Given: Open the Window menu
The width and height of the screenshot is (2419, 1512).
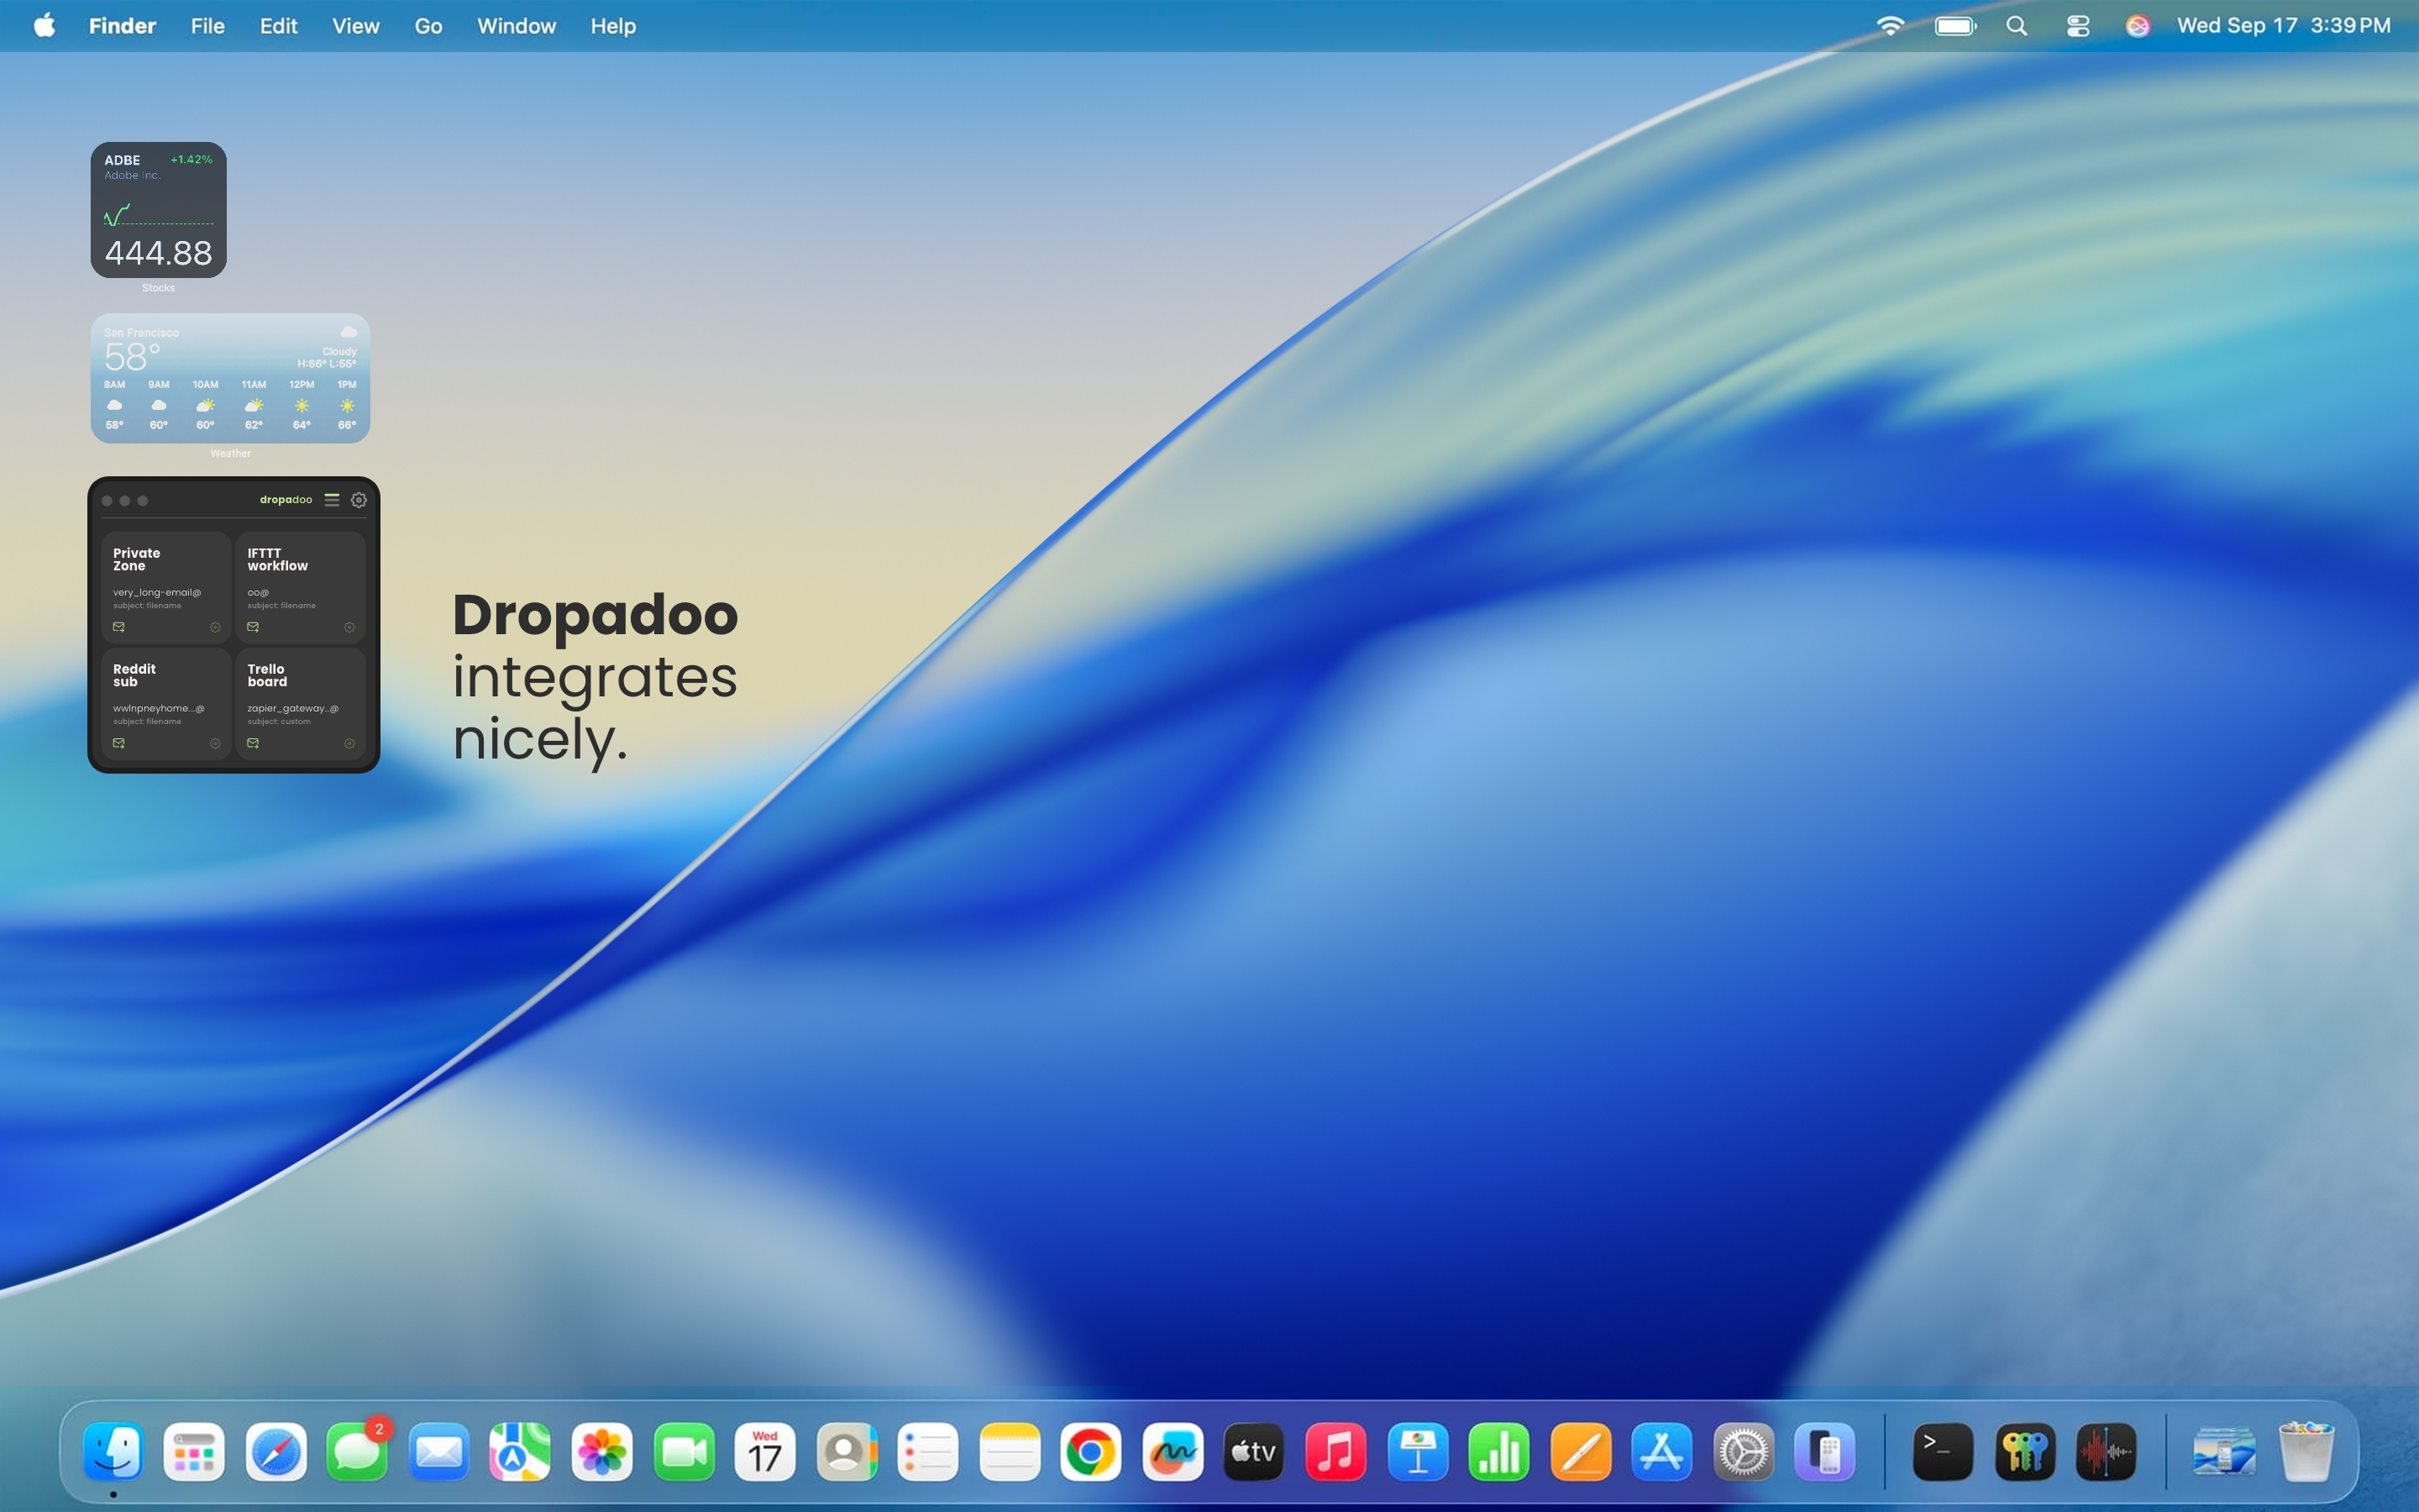Looking at the screenshot, I should [x=516, y=26].
